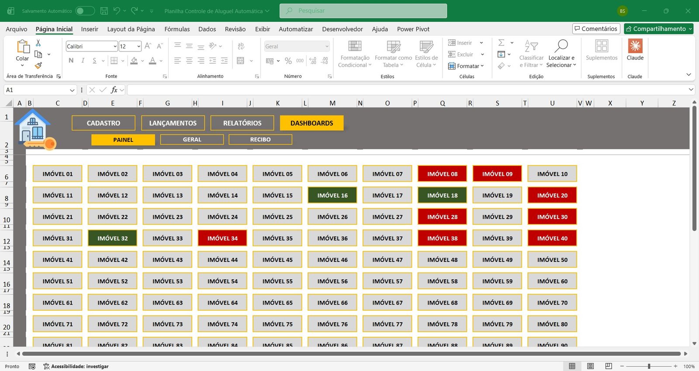Click the Redo arrow icon
This screenshot has width=699, height=371.
tap(134, 10)
